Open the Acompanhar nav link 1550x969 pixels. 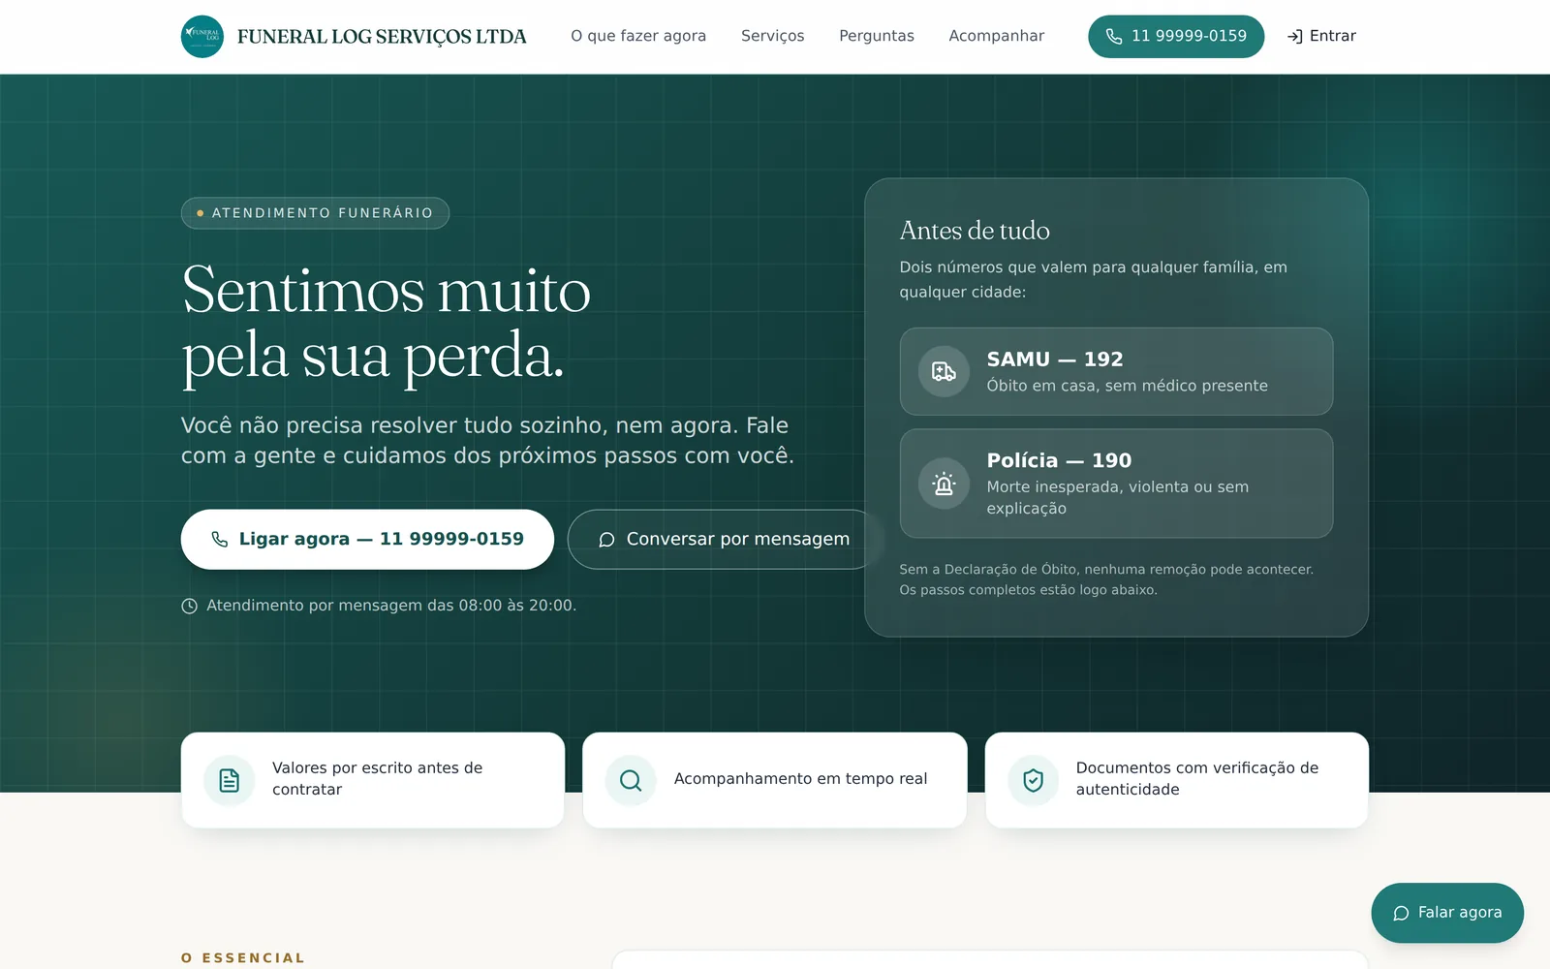[996, 36]
